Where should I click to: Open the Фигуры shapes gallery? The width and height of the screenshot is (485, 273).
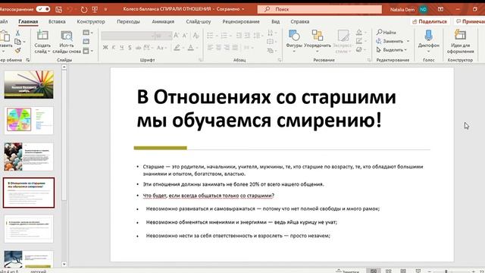point(294,41)
